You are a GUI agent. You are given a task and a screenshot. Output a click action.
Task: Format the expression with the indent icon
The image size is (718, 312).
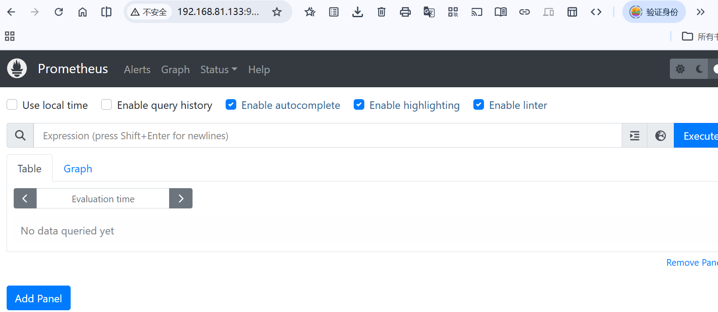pos(635,135)
